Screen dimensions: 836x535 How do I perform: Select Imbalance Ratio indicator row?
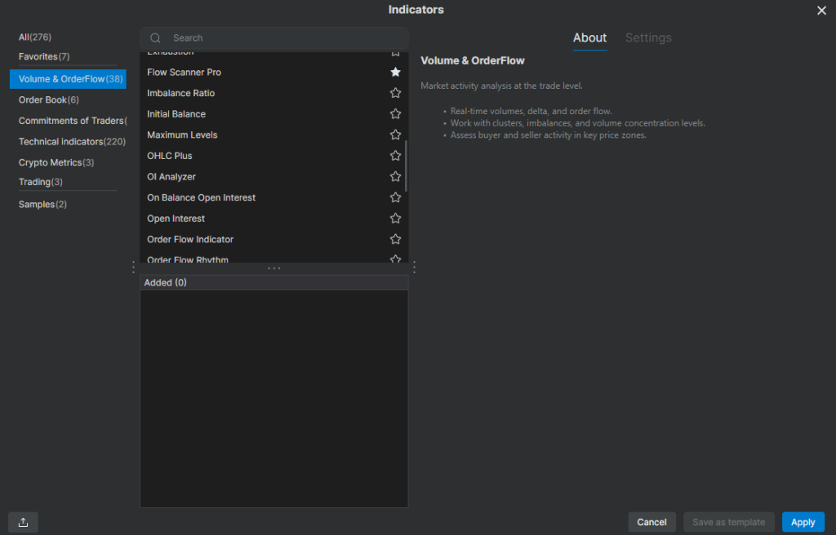273,93
